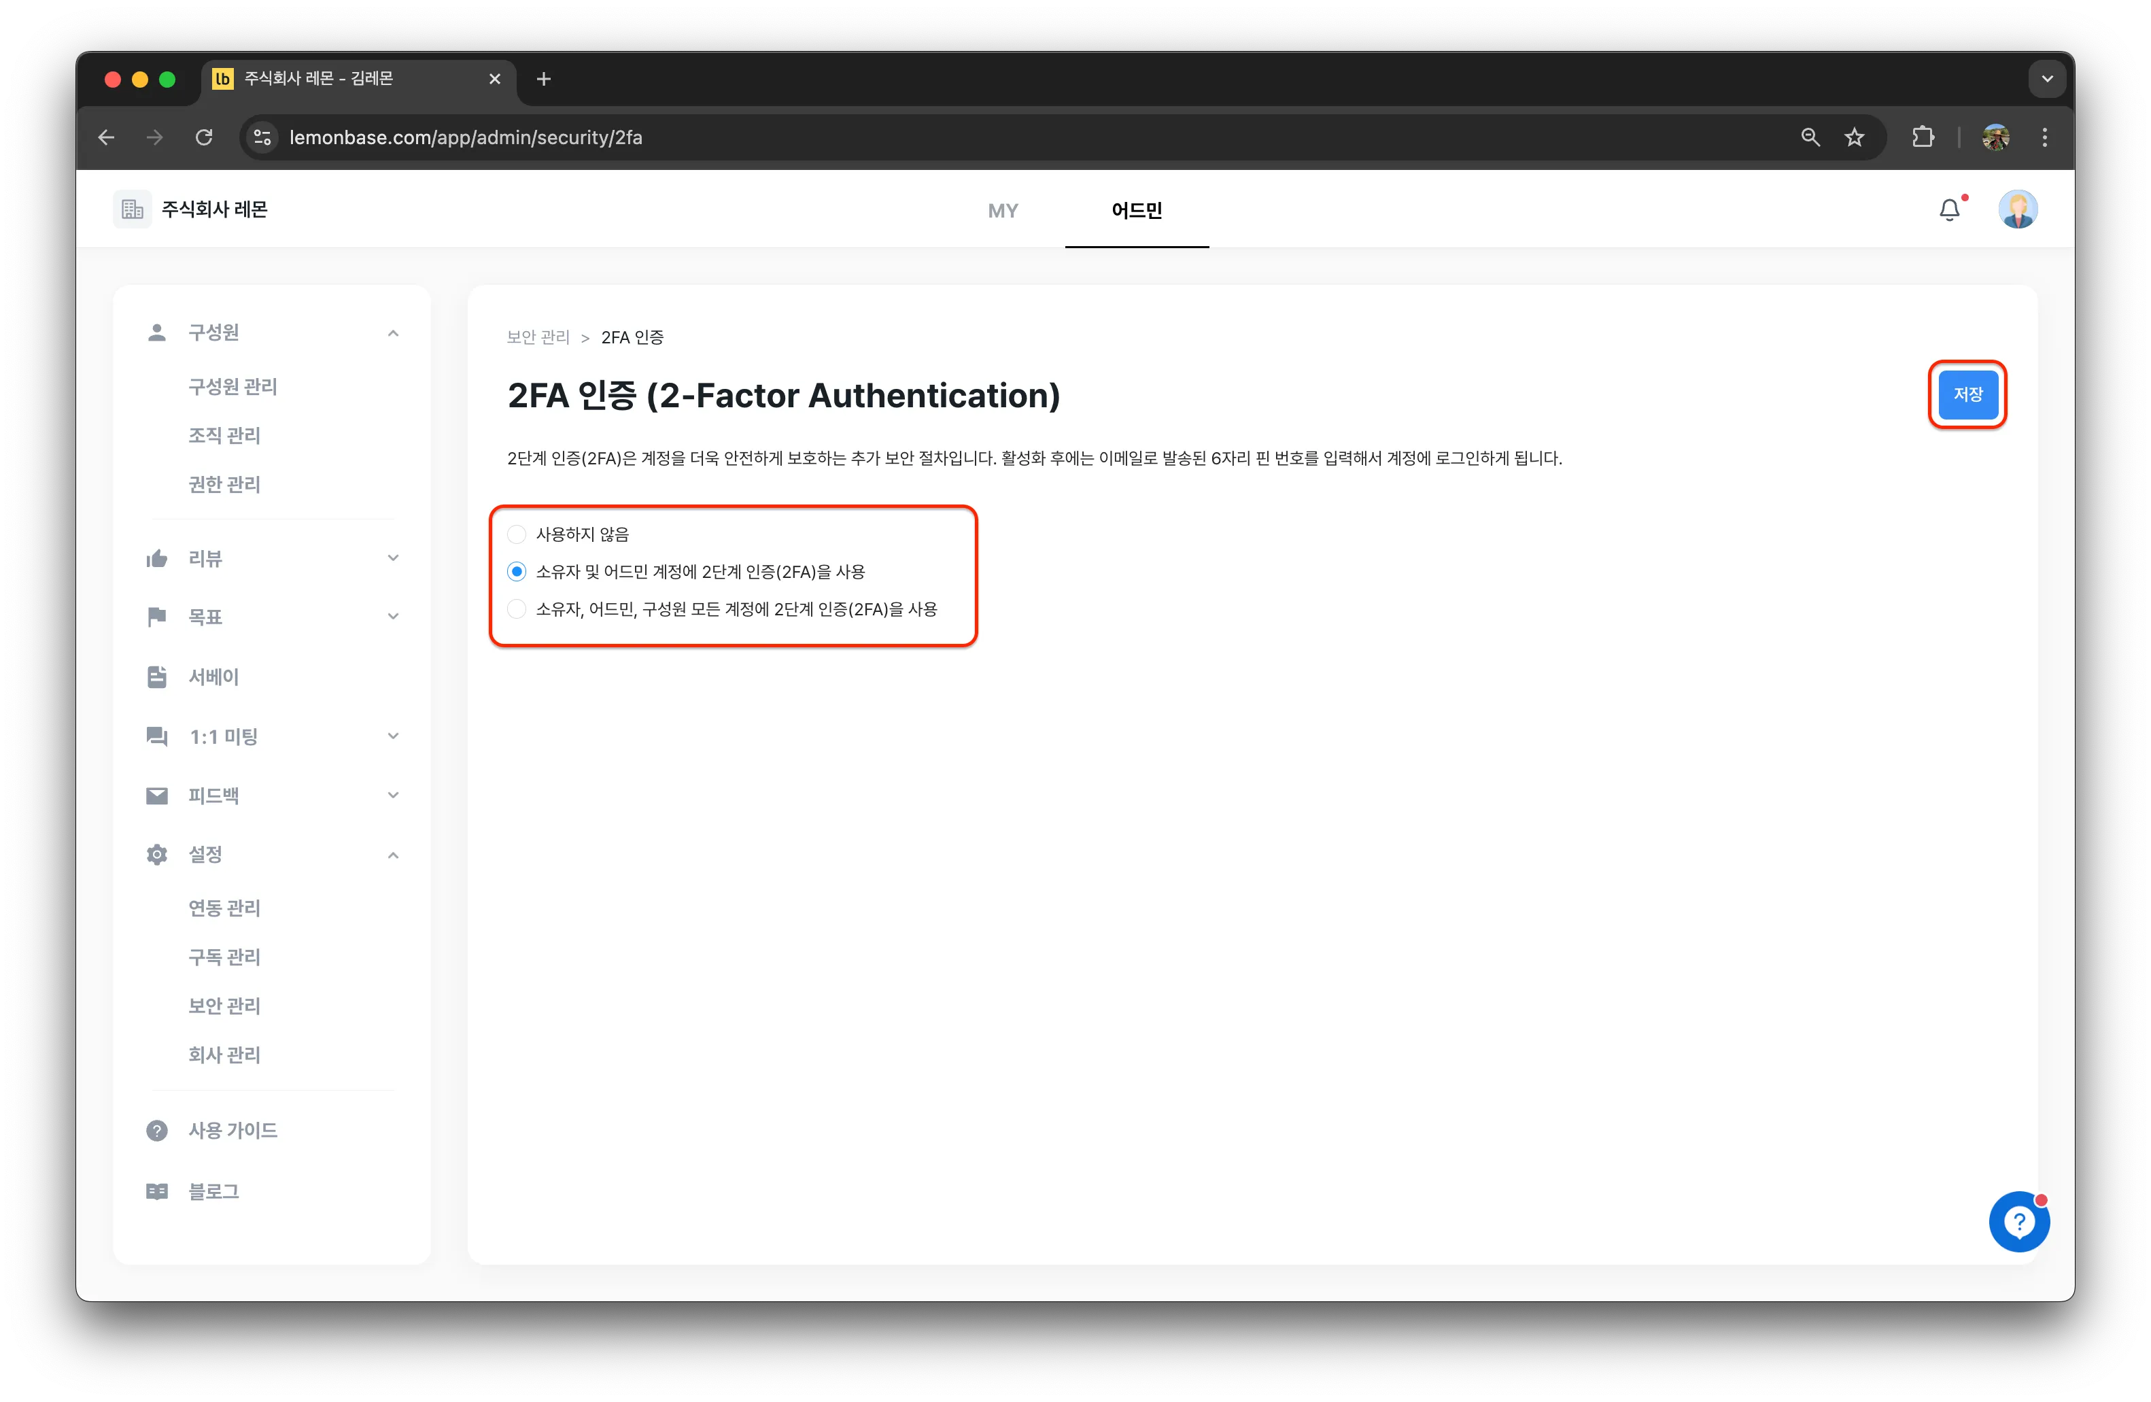This screenshot has width=2151, height=1402.
Task: Click the 목표 flag icon
Action: 156,617
